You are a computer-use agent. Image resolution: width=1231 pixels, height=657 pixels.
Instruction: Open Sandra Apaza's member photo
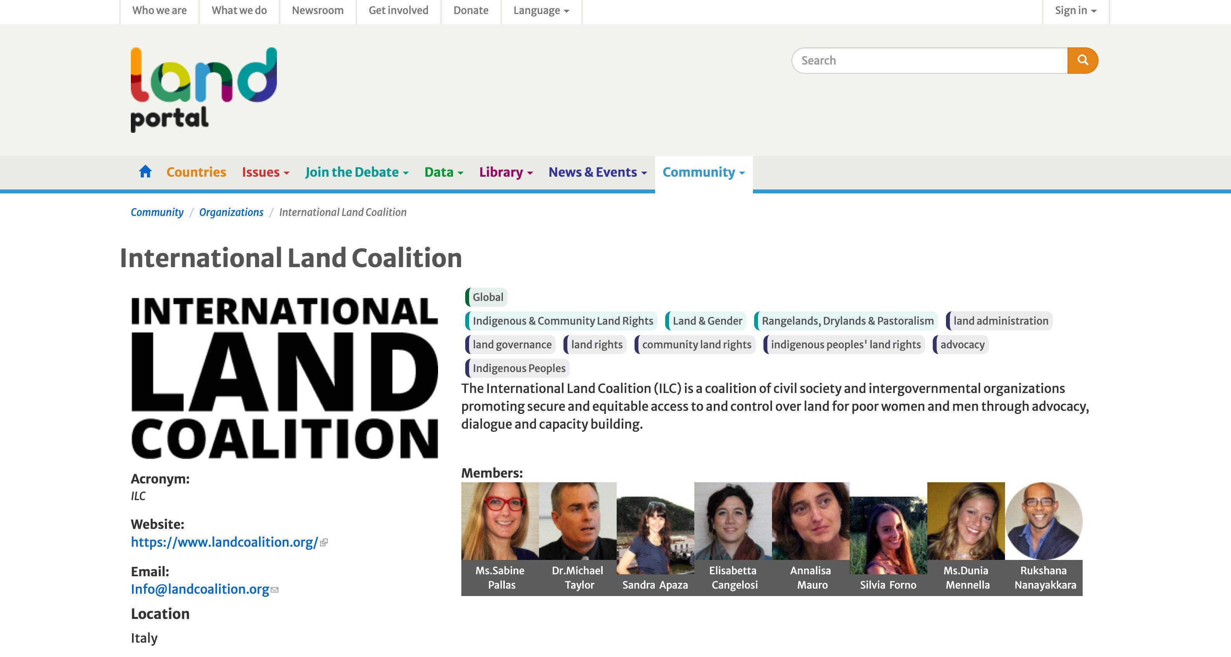pyautogui.click(x=655, y=535)
